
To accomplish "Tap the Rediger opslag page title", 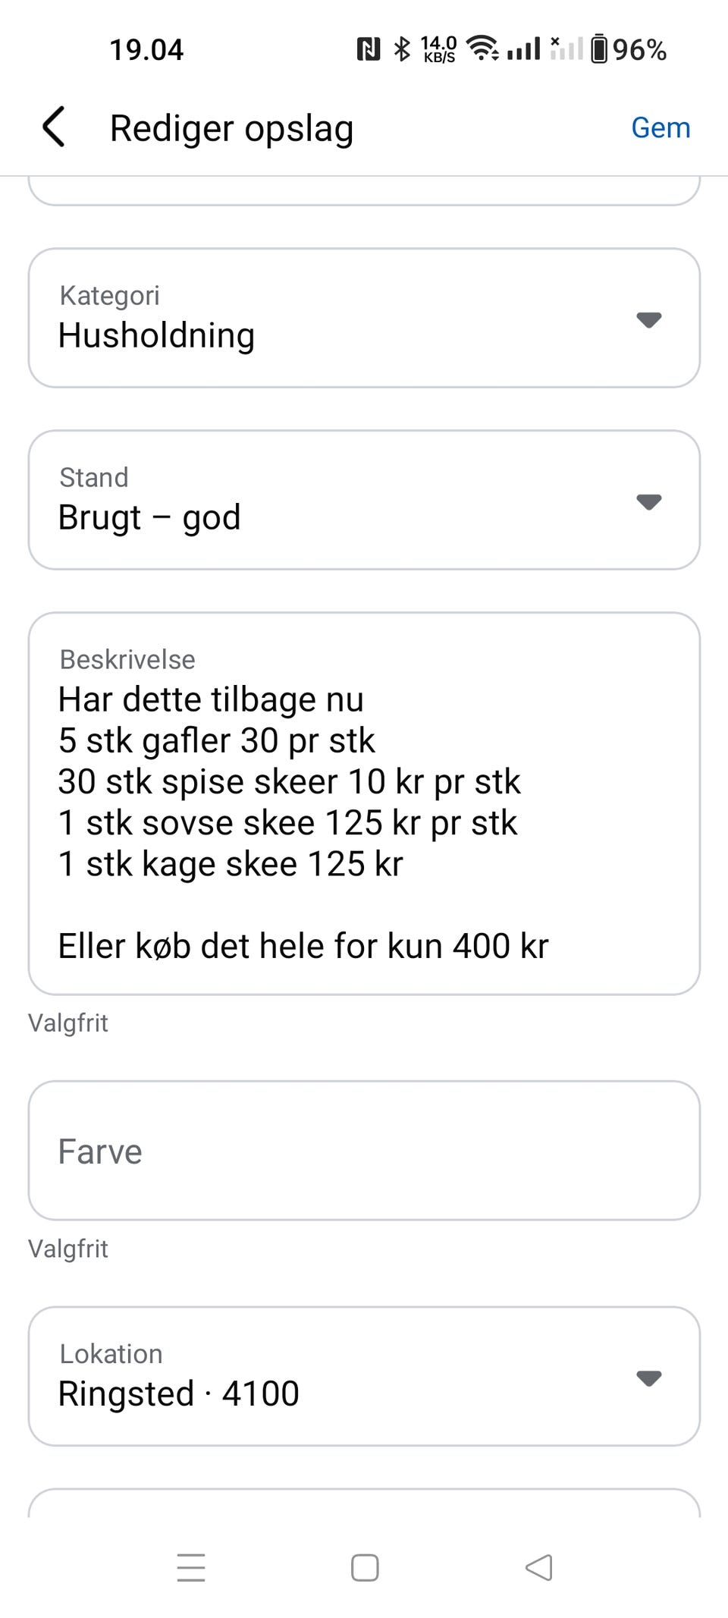I will [x=231, y=128].
